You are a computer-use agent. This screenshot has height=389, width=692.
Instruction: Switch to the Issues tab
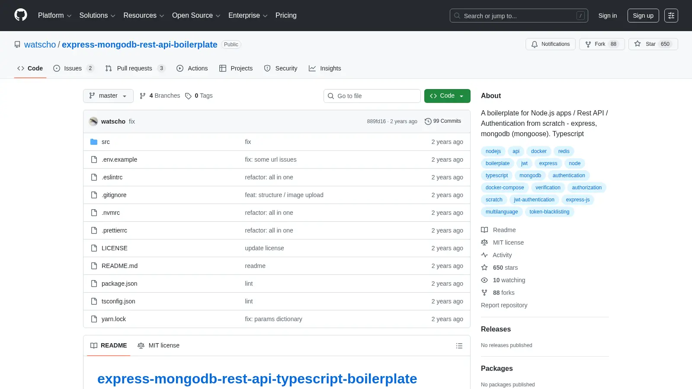tap(74, 68)
